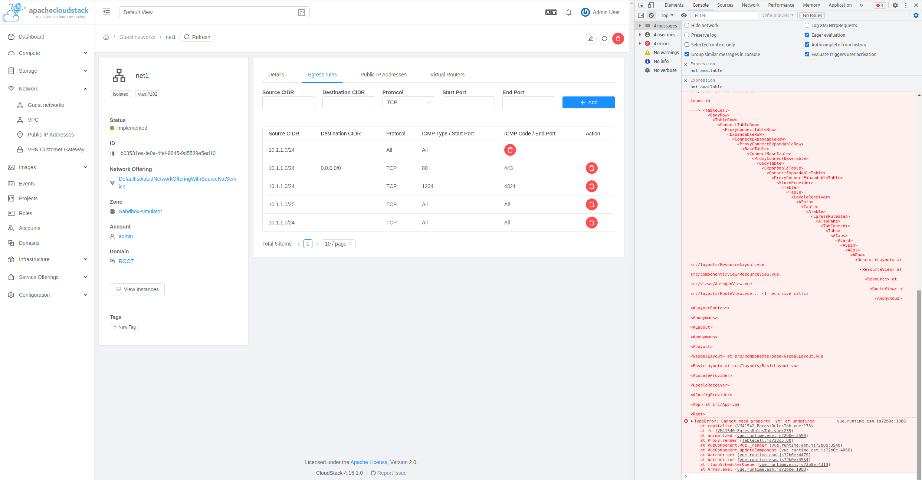
Task: Click the edit network pencil icon
Action: coord(590,39)
